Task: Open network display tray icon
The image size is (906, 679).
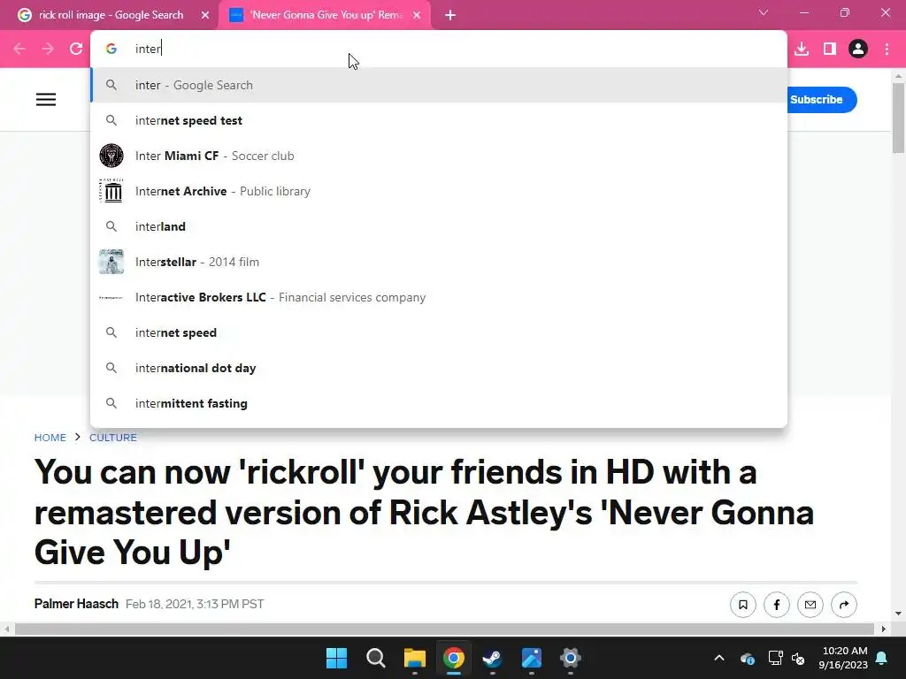Action: click(775, 658)
